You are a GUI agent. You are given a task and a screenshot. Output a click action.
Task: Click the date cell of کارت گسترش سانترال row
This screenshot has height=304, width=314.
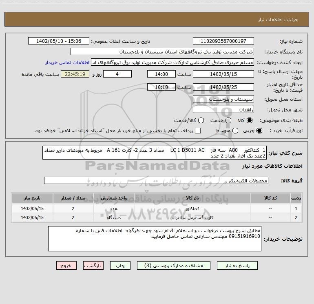[x=32, y=217]
